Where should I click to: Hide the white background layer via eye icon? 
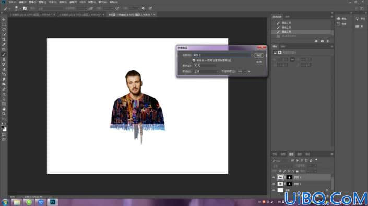[274, 190]
